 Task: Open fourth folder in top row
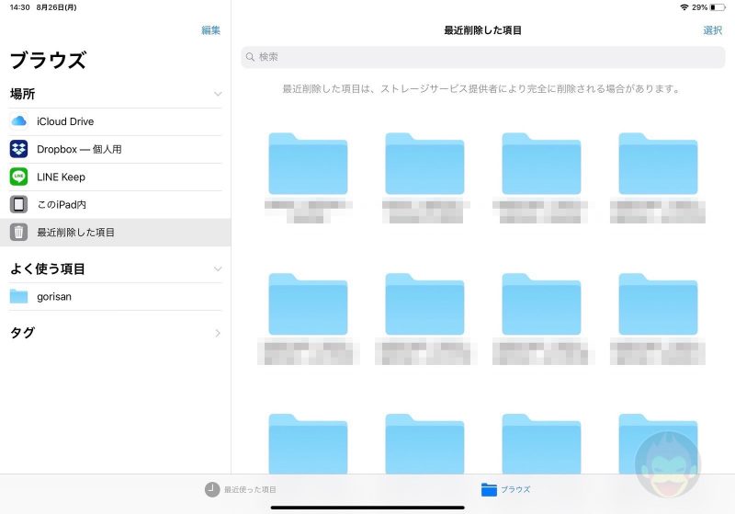(x=658, y=164)
